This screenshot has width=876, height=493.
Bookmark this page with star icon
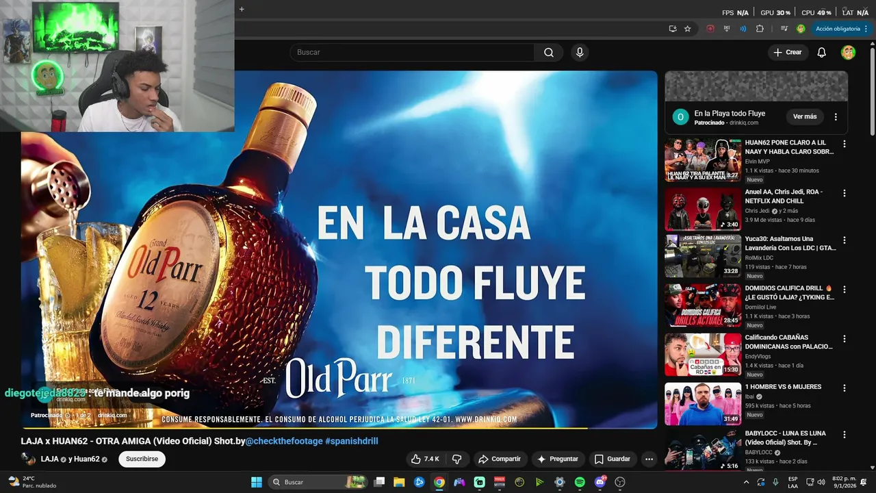coord(688,29)
